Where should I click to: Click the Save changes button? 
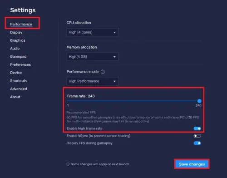[x=192, y=164]
